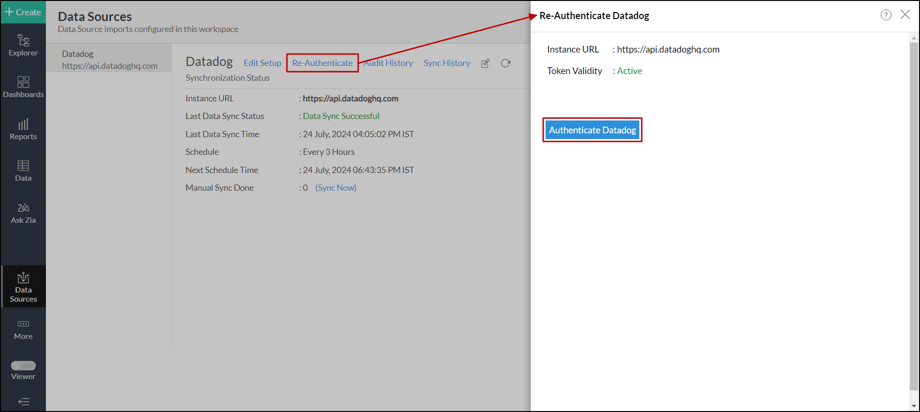Open the help question mark icon
Screen dimensions: 920x412
(x=886, y=15)
